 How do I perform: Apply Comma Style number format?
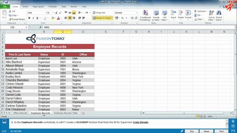[x=126, y=18]
